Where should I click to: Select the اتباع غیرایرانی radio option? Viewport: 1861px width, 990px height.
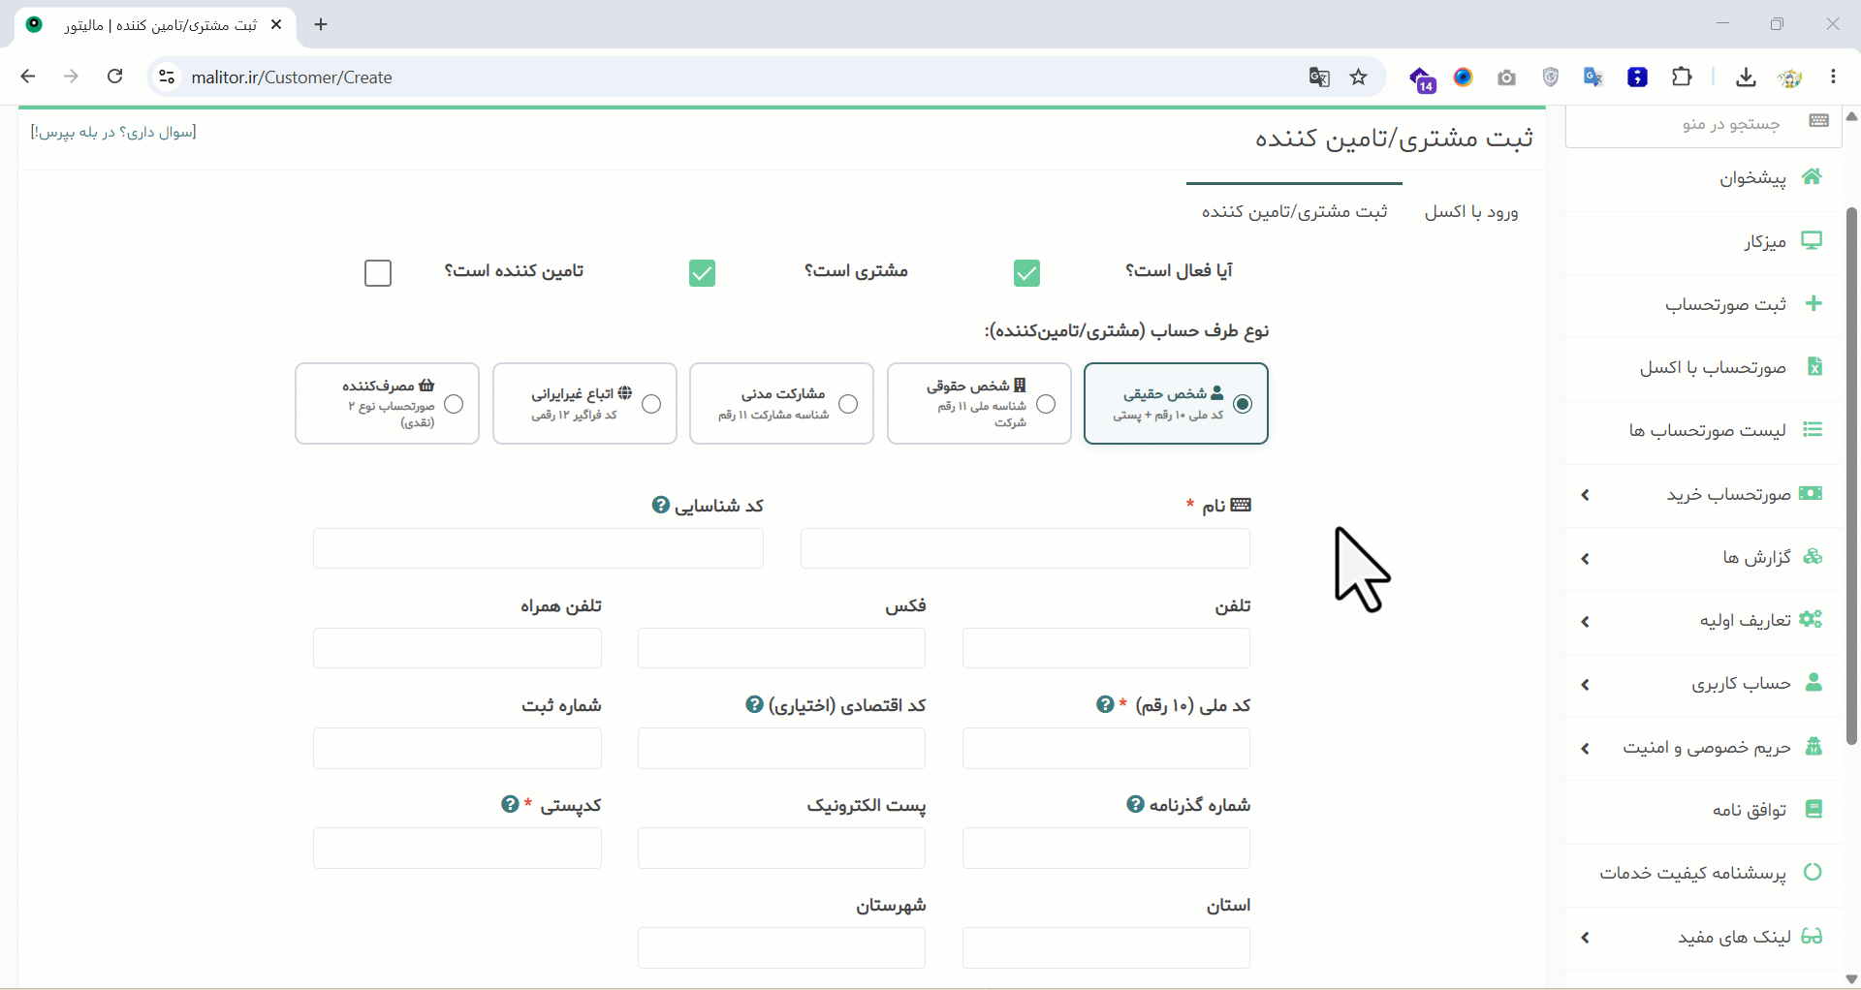651,404
